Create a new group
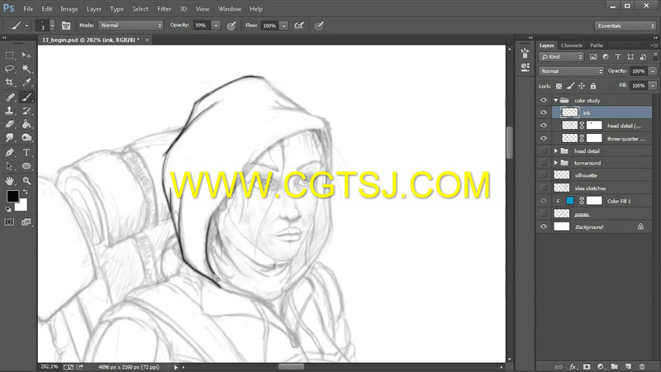The height and width of the screenshot is (372, 661). [x=614, y=367]
